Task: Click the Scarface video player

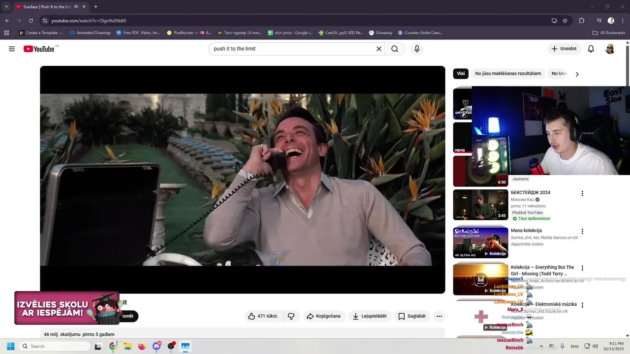Action: click(243, 180)
